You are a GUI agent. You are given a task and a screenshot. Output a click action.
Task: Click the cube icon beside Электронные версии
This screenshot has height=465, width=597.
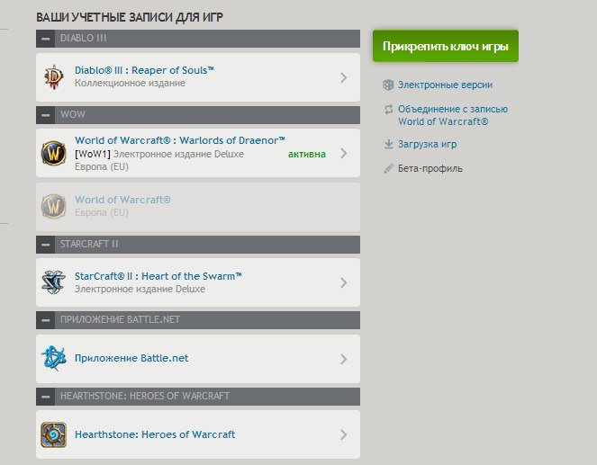[388, 85]
